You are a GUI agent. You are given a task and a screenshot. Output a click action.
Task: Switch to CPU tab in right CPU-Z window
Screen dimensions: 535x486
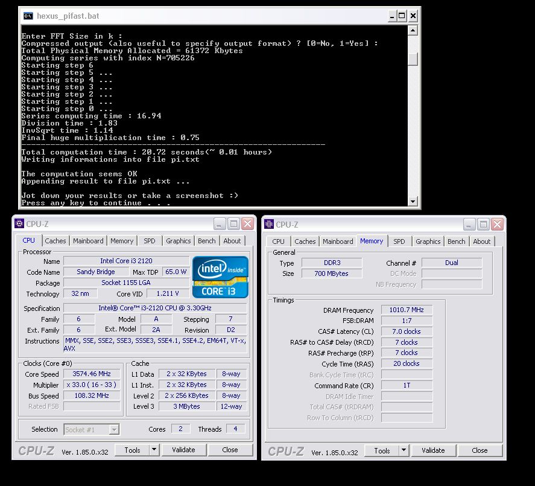(x=278, y=241)
